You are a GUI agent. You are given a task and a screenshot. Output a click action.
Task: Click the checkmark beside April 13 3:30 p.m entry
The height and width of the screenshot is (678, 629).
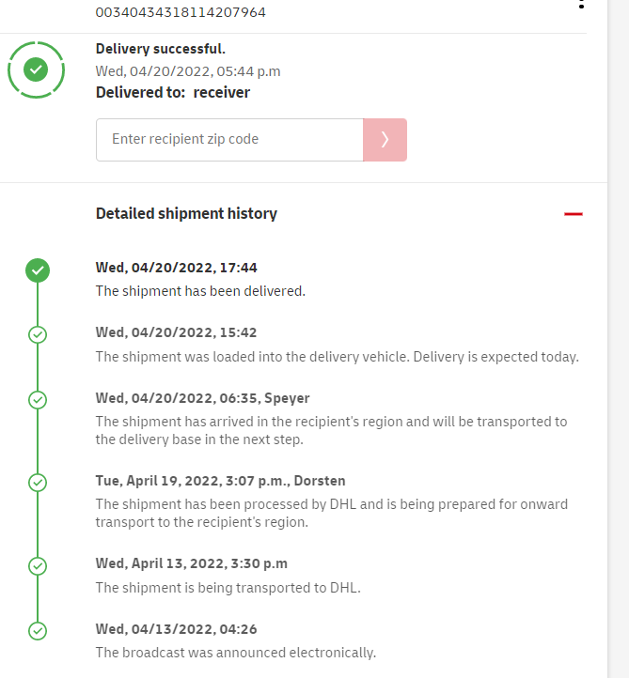[38, 566]
